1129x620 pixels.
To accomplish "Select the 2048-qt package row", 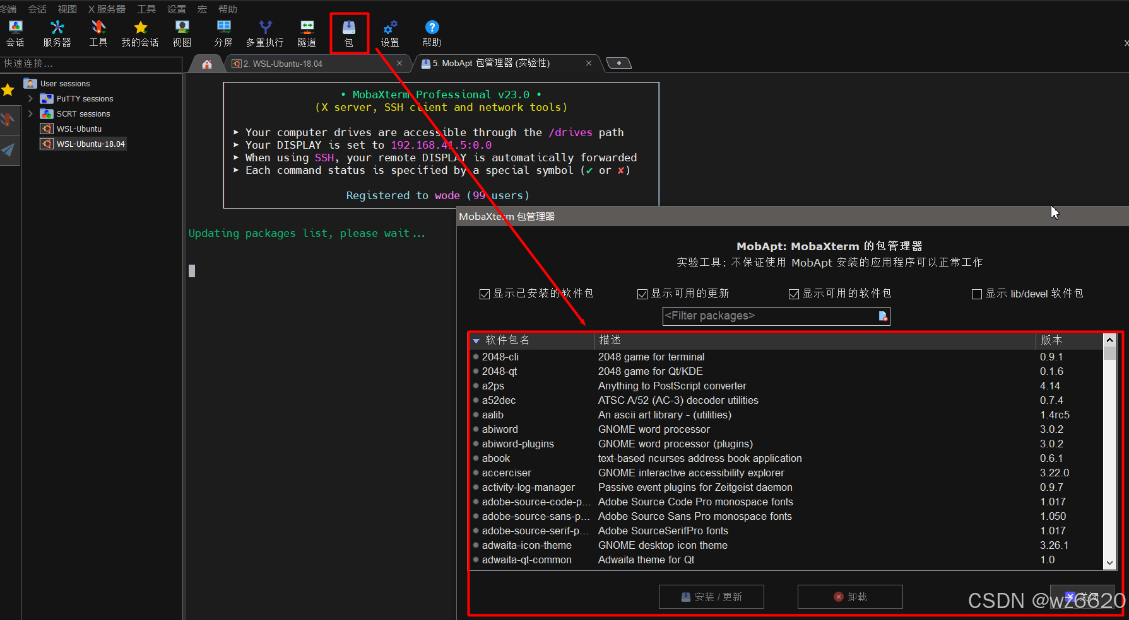I will click(x=786, y=371).
